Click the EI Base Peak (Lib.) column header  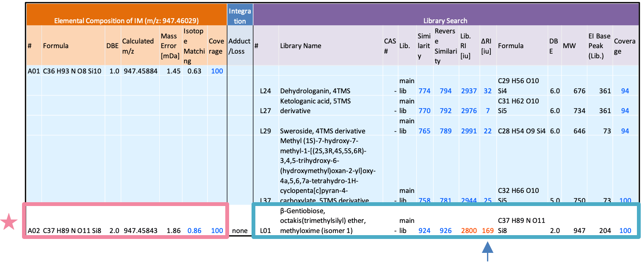pos(599,46)
